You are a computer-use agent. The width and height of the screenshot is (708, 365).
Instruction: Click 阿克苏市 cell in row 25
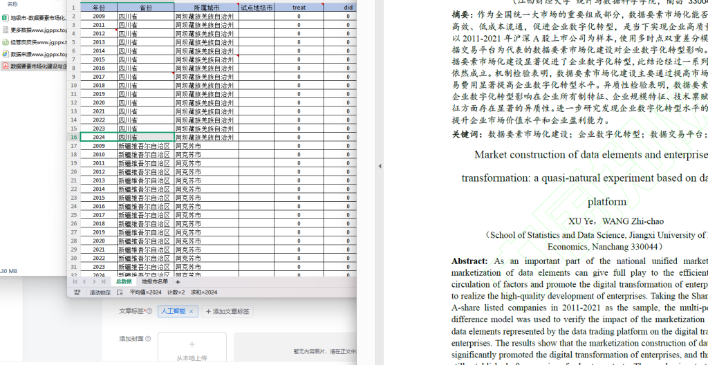point(206,215)
